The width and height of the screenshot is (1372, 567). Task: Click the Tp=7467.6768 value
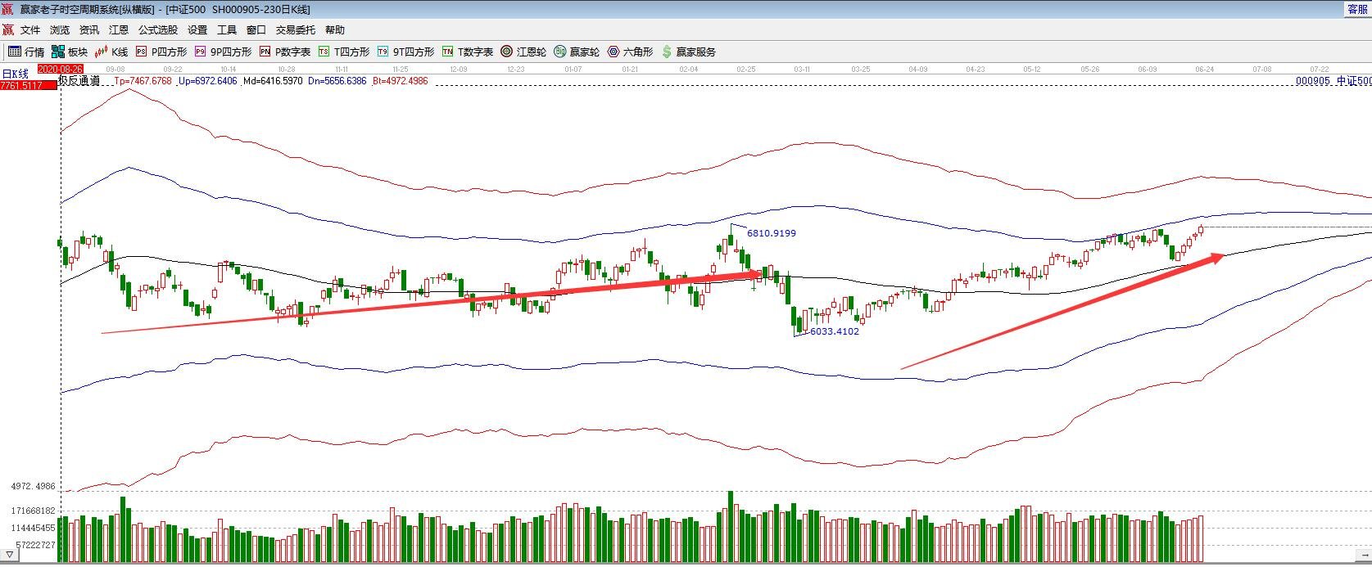click(x=143, y=81)
